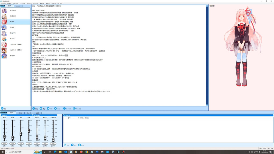Open the フレーズ menu in the menu bar

[35, 3]
